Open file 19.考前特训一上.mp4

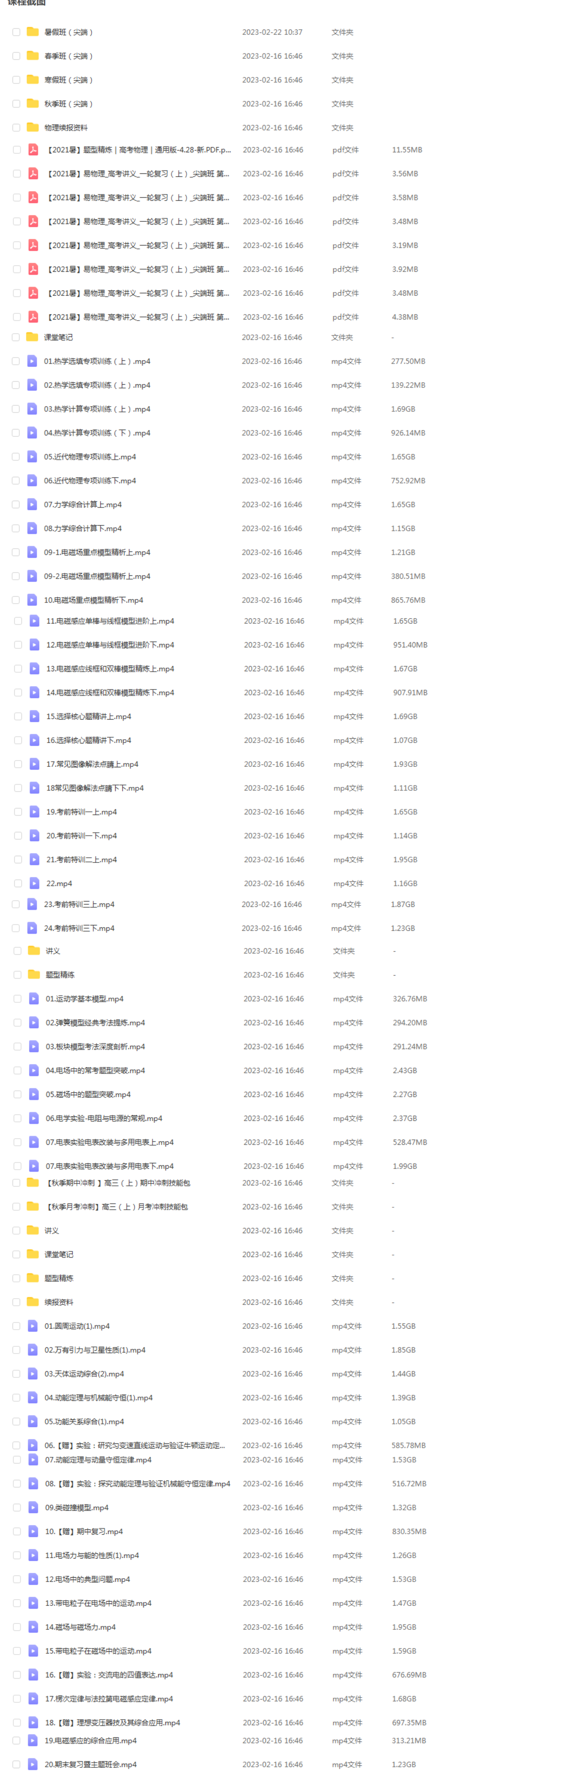[x=81, y=812]
